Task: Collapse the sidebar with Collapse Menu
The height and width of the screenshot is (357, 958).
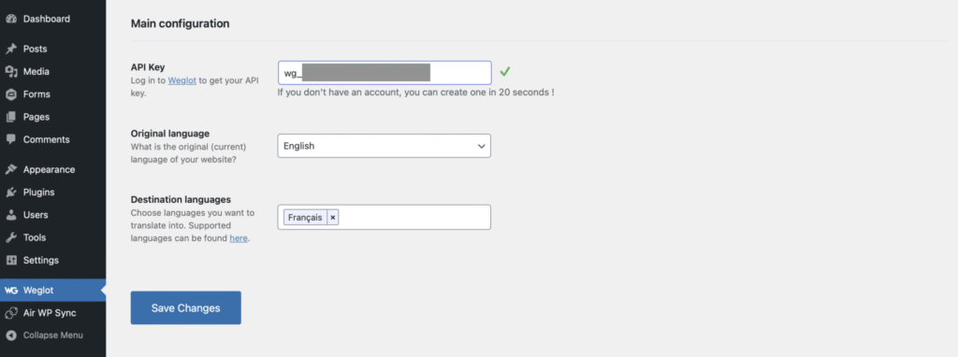Action: [44, 335]
